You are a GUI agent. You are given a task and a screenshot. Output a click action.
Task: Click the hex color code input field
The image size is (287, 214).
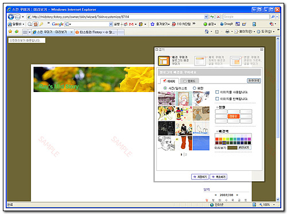coord(245,148)
